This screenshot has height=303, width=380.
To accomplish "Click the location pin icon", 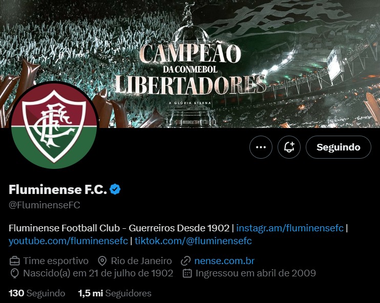I will click(102, 261).
